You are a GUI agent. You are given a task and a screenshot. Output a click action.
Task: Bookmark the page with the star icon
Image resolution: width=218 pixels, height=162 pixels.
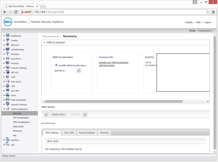pyautogui.click(x=208, y=12)
